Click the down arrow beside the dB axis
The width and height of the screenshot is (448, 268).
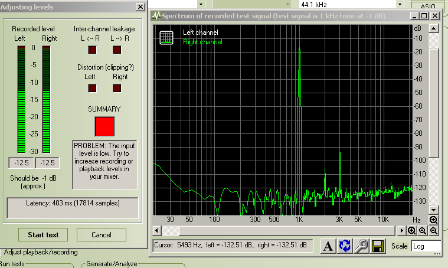[434, 210]
